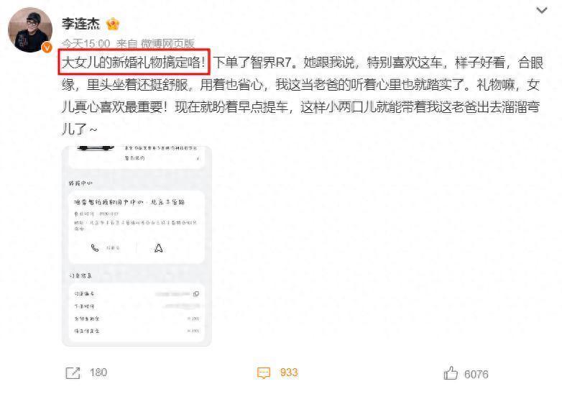Open the username link 李连杰
The image size is (562, 402).
pos(80,24)
